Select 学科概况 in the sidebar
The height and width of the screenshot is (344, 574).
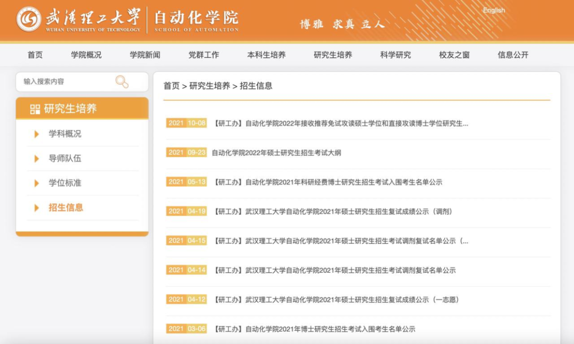[x=65, y=134]
